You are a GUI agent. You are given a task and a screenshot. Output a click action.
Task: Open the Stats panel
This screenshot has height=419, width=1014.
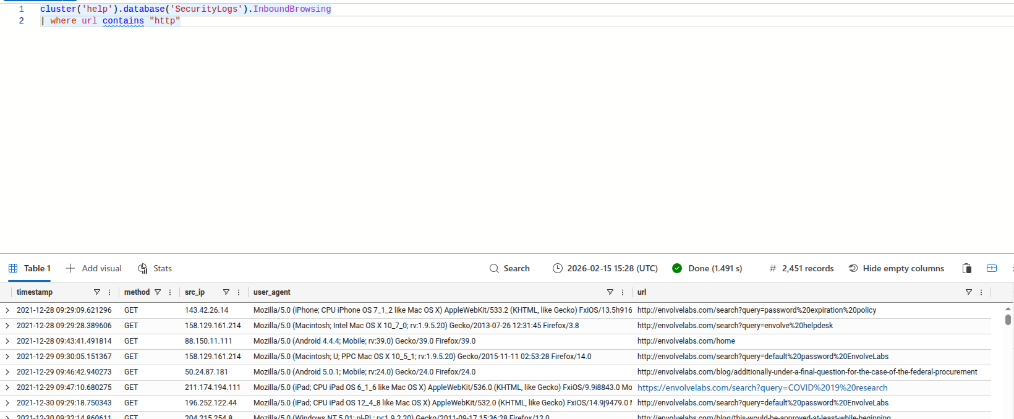(155, 268)
